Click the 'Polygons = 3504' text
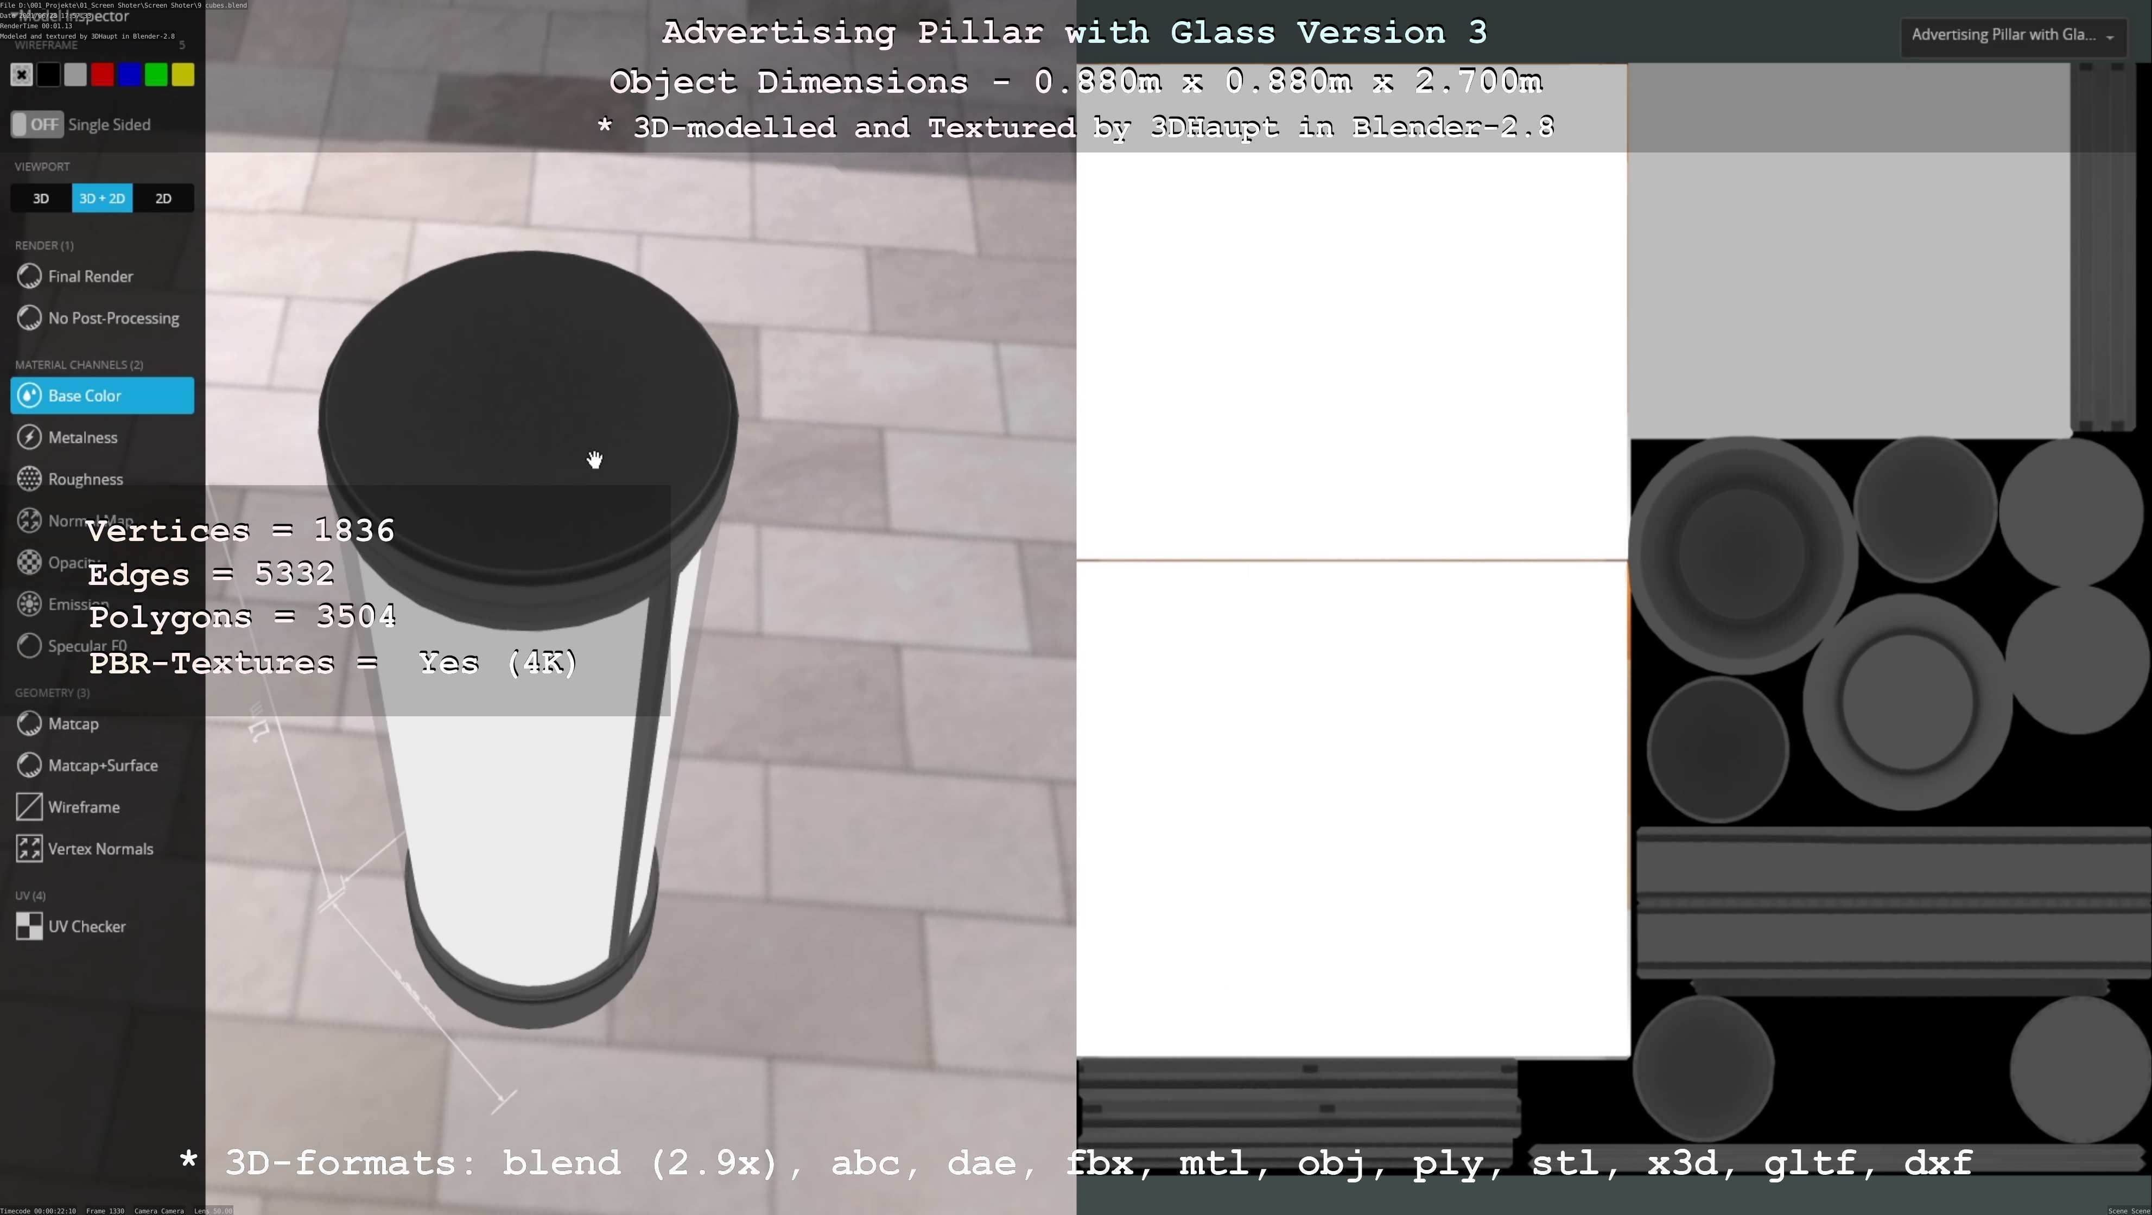Image resolution: width=2152 pixels, height=1215 pixels. [243, 617]
